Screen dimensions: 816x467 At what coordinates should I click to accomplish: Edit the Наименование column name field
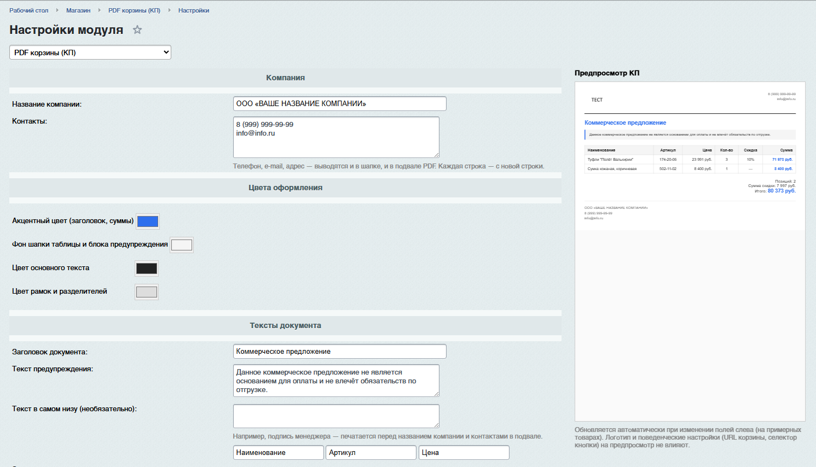coord(279,452)
